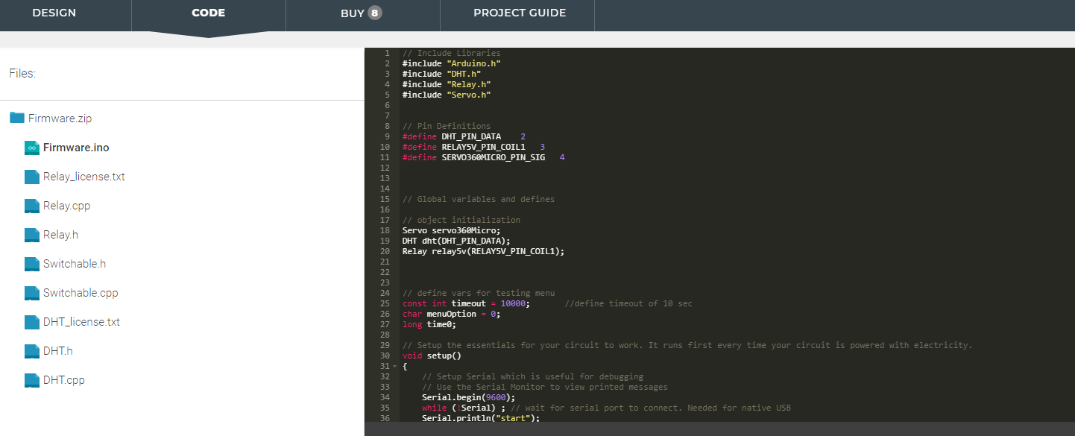Click the '#define DHT_PIN_DATA 2' line
The height and width of the screenshot is (436, 1075).
click(464, 136)
